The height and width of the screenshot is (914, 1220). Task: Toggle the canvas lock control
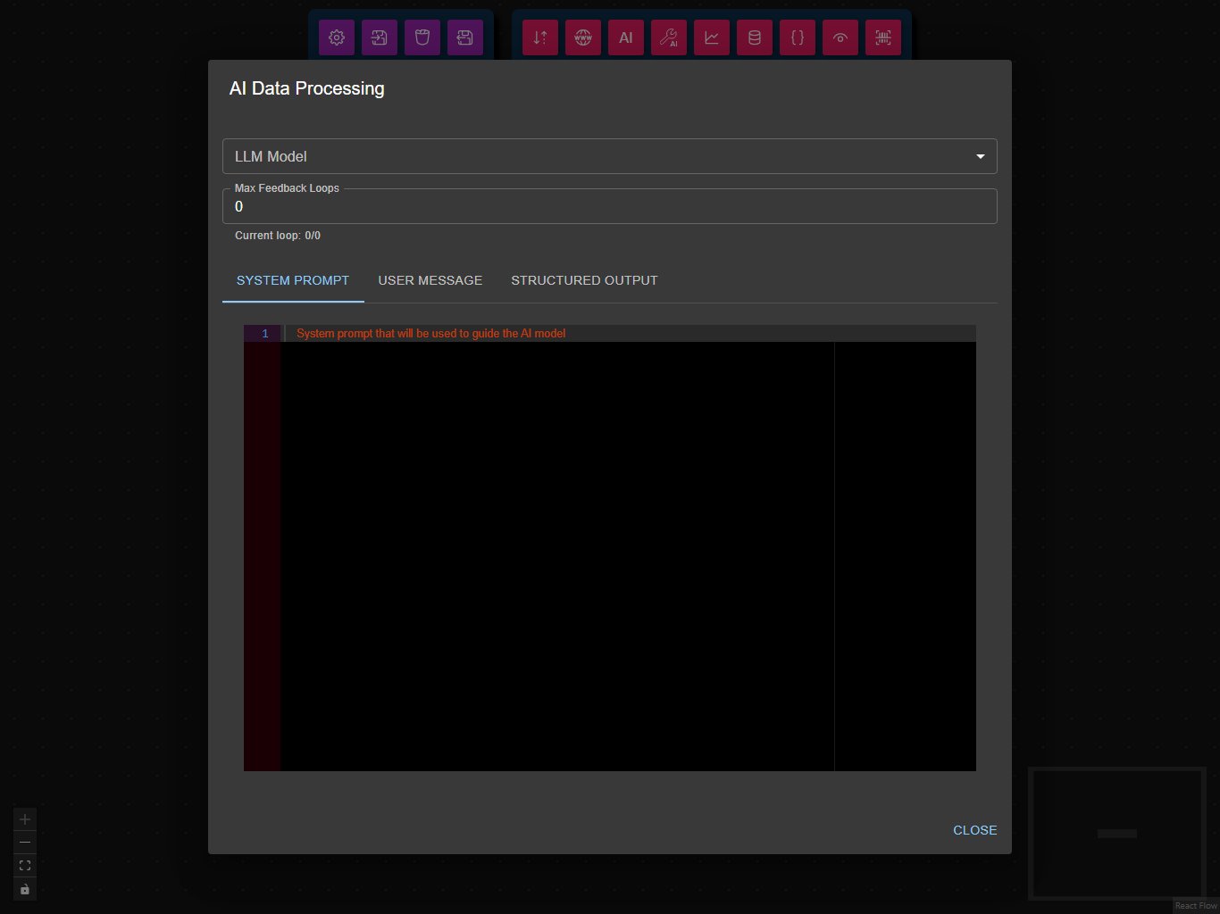pyautogui.click(x=25, y=889)
